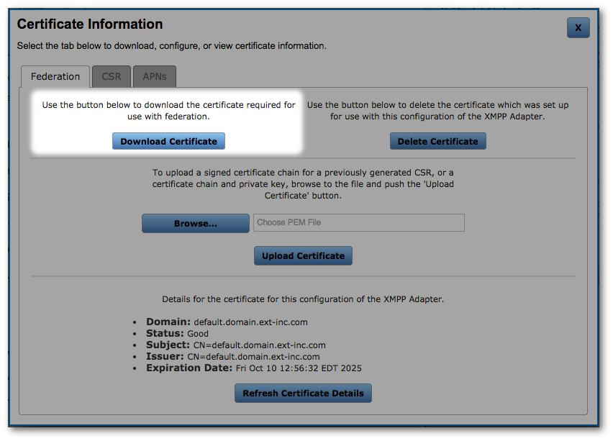
Task: Click the Upload Certificate button
Action: click(303, 255)
